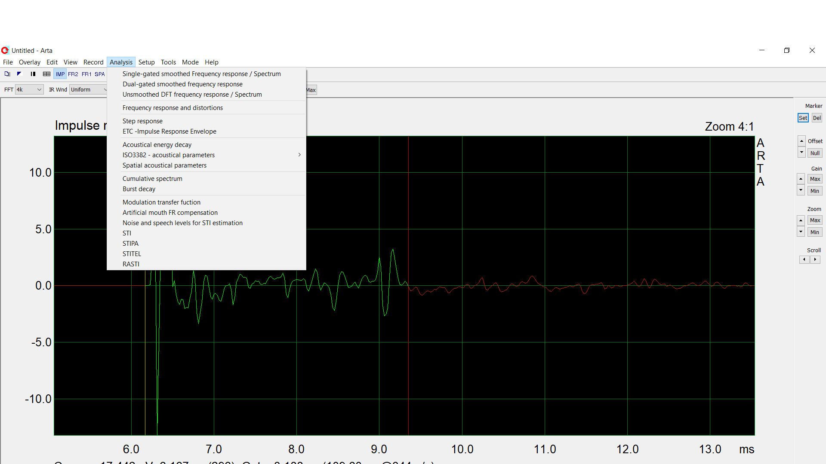The height and width of the screenshot is (464, 826).
Task: Select Acoustical energy decay
Action: pos(206,145)
